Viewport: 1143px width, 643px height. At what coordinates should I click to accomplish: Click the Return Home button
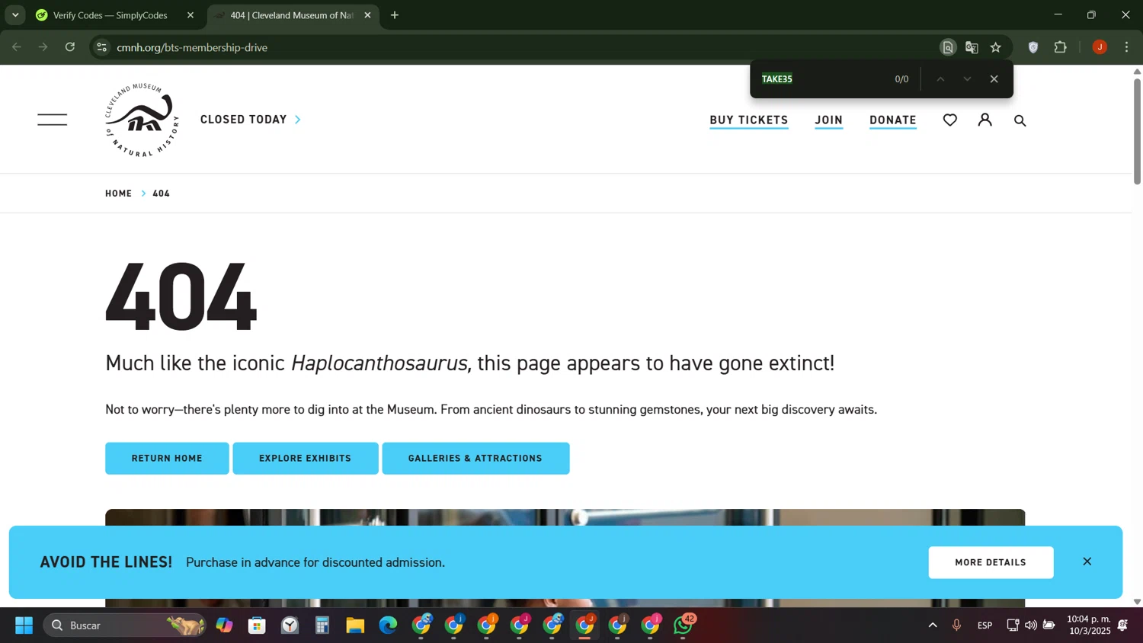pyautogui.click(x=167, y=459)
